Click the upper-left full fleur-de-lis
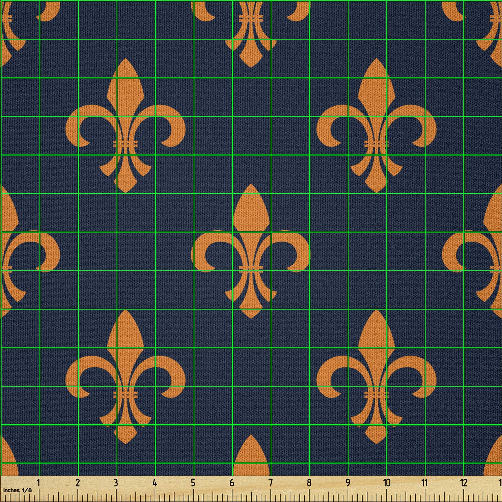This screenshot has height=502, width=502. click(x=125, y=125)
